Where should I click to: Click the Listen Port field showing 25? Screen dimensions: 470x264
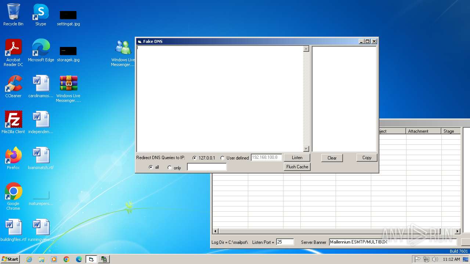tap(285, 242)
